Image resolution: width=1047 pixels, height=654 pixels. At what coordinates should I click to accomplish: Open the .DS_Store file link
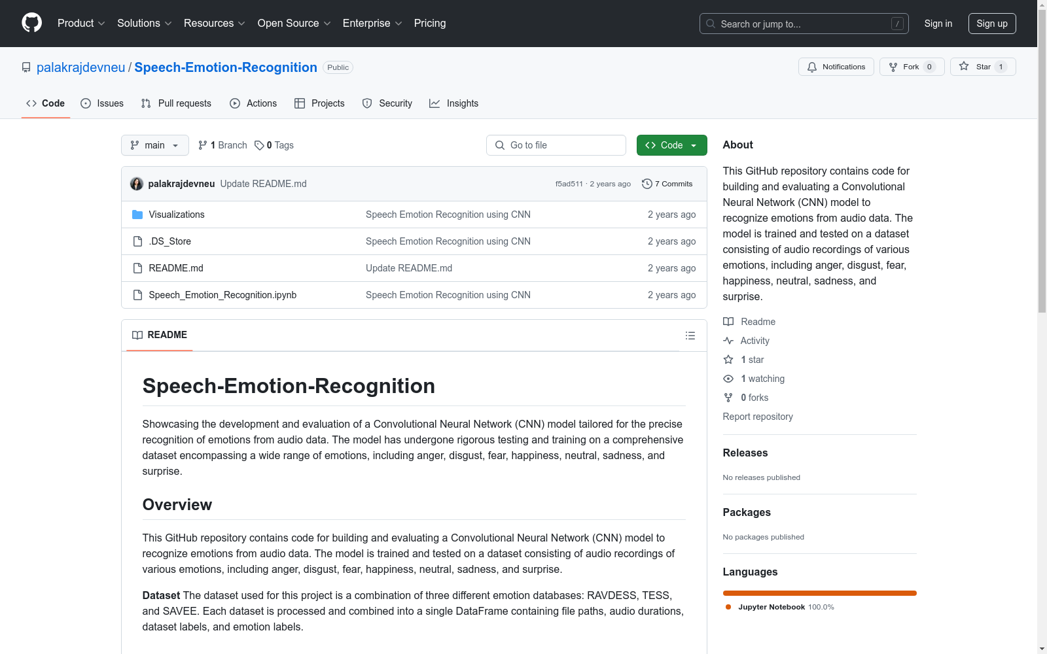coord(170,241)
